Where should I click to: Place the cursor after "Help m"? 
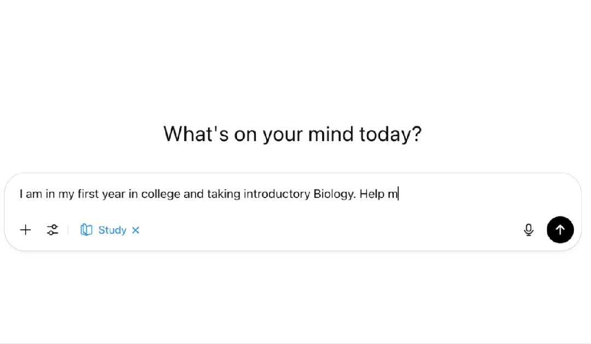(398, 194)
